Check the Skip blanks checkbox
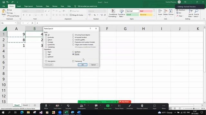The image size is (206, 115). pos(46,61)
